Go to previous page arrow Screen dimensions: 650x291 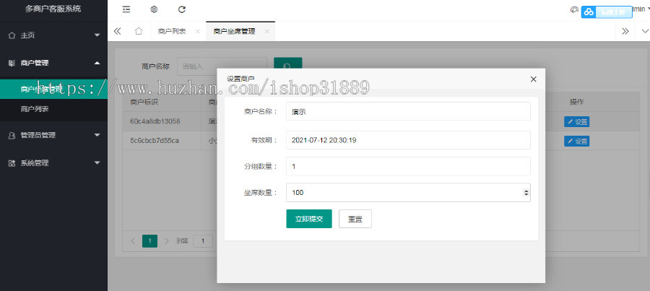133,241
